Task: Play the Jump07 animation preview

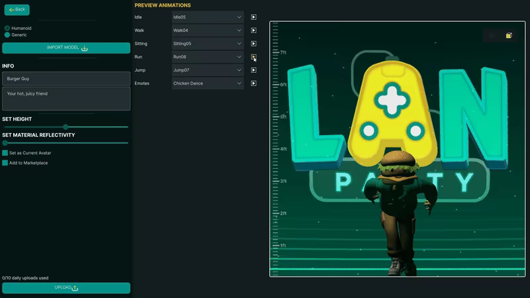Action: tap(254, 70)
